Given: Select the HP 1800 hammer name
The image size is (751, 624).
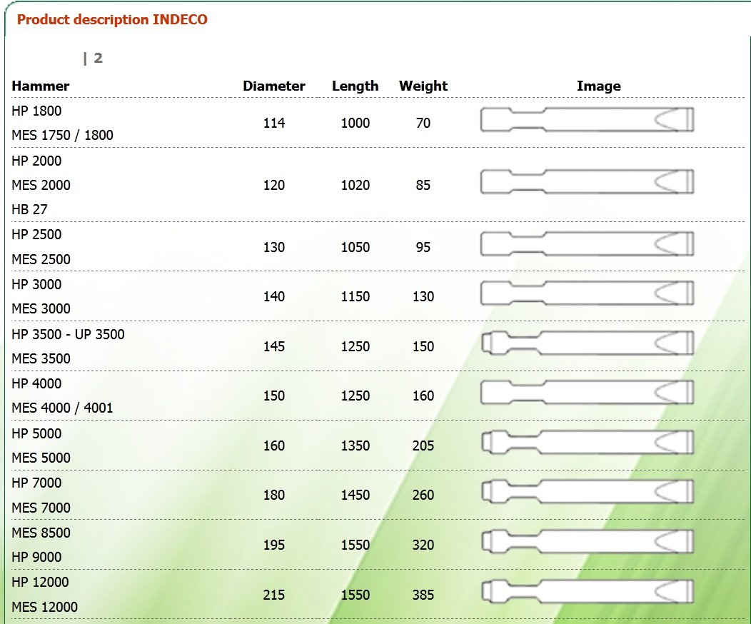Looking at the screenshot, I should point(36,111).
